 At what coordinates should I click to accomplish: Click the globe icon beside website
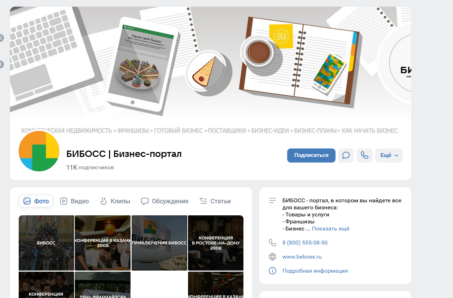coord(272,257)
